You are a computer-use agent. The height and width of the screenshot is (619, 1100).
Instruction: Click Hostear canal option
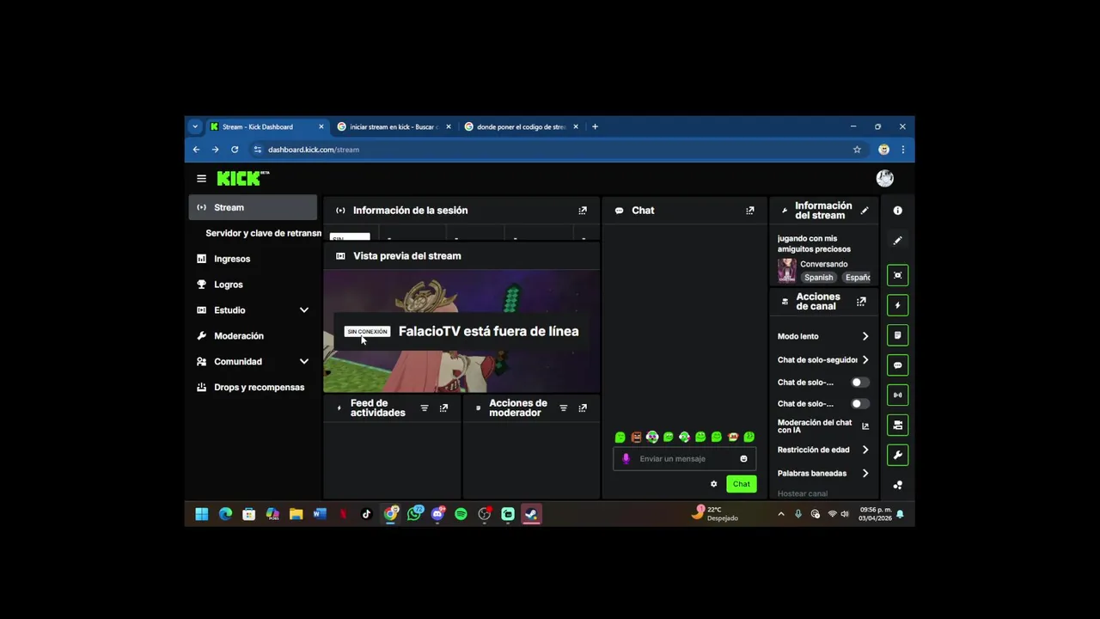click(x=803, y=494)
